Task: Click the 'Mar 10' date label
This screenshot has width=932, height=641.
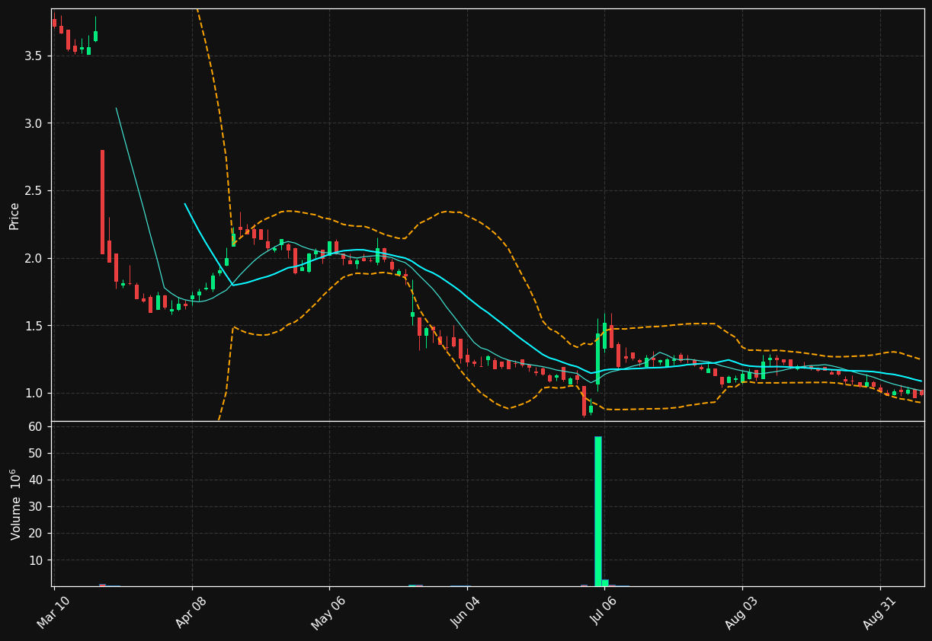Action: tap(53, 612)
